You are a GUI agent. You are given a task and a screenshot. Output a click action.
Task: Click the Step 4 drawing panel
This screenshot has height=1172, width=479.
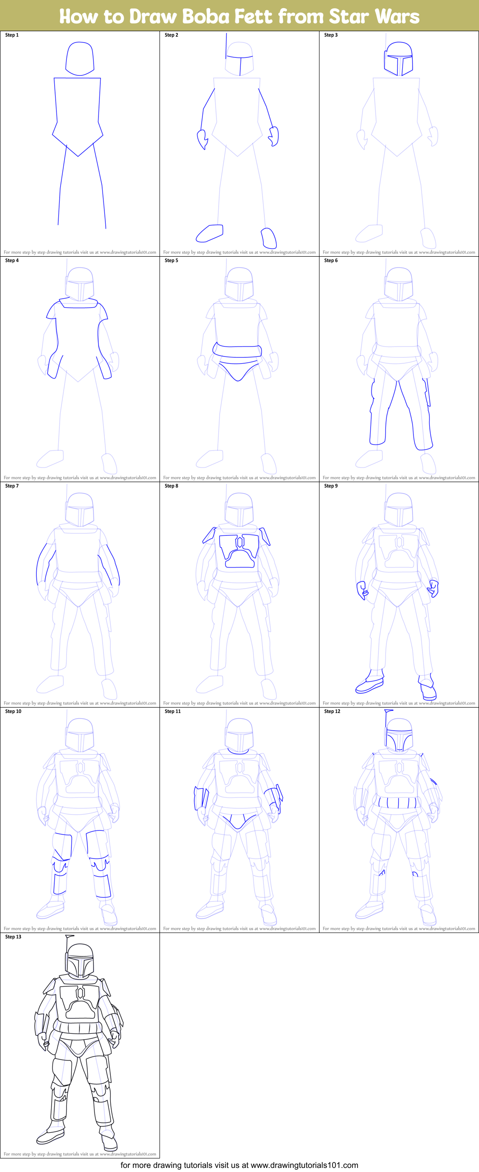pos(80,369)
